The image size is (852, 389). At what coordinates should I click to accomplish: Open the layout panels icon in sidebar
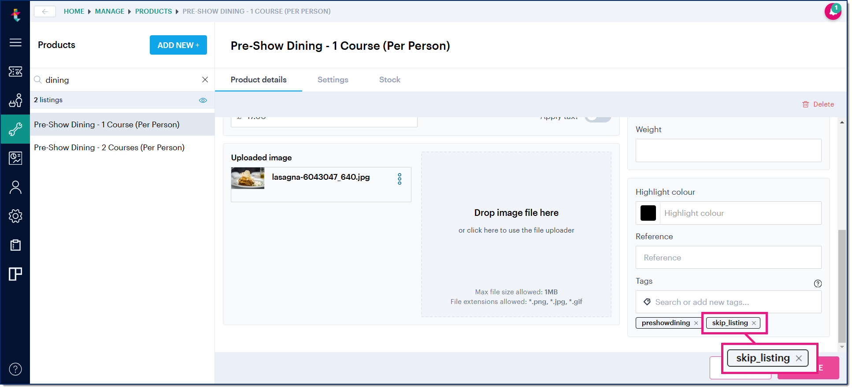pos(15,274)
